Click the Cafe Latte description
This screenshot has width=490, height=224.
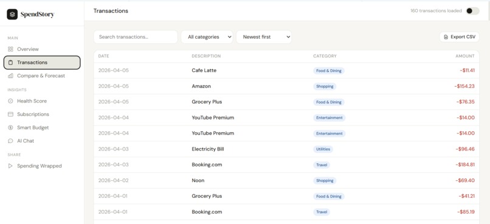tap(204, 70)
